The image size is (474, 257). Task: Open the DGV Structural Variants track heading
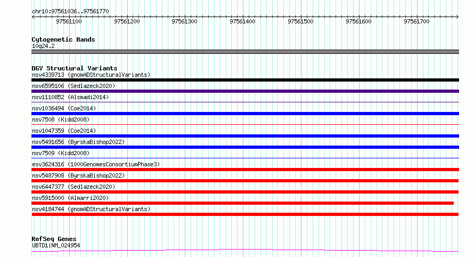pyautogui.click(x=75, y=68)
